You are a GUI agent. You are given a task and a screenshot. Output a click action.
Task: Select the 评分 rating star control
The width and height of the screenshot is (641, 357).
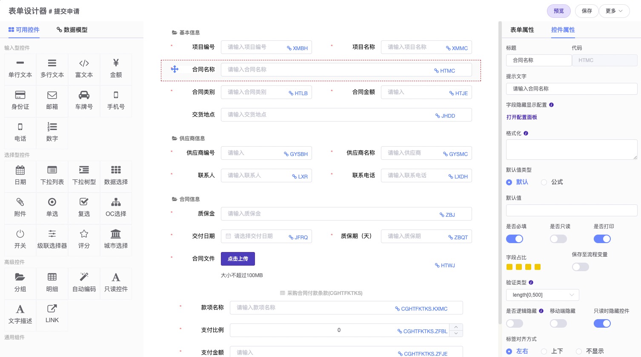[84, 240]
